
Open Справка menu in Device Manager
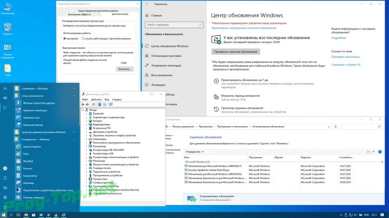point(117,99)
